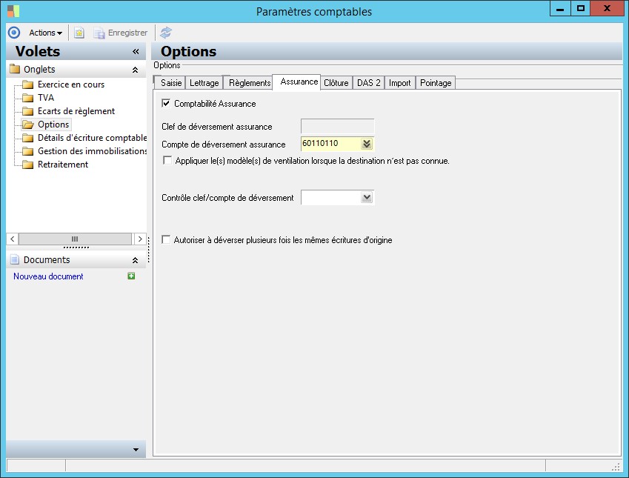
Task: Open Gestion des immobilisations in the tree
Action: tap(92, 151)
